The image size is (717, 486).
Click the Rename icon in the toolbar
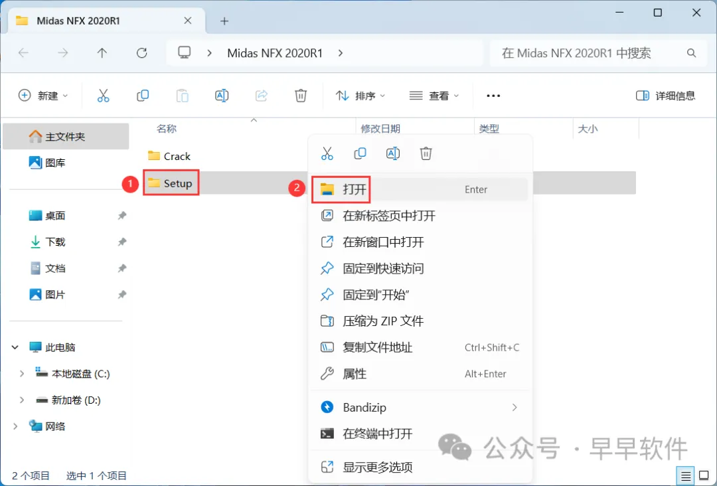(x=222, y=96)
